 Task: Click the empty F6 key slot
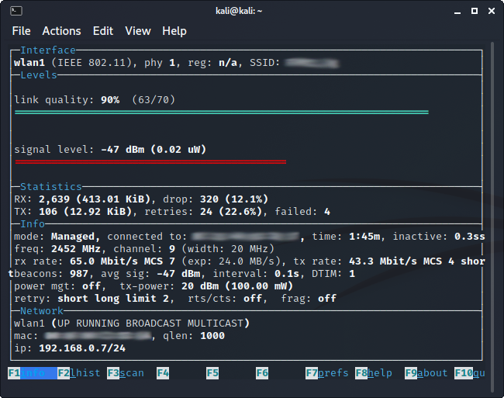pos(262,373)
